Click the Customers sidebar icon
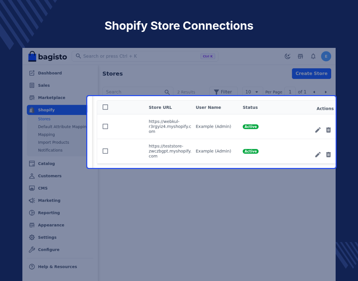358x281 pixels. [32, 176]
